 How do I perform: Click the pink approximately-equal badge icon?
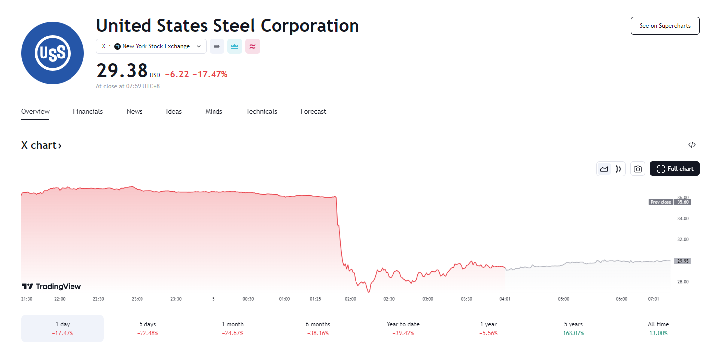point(253,46)
